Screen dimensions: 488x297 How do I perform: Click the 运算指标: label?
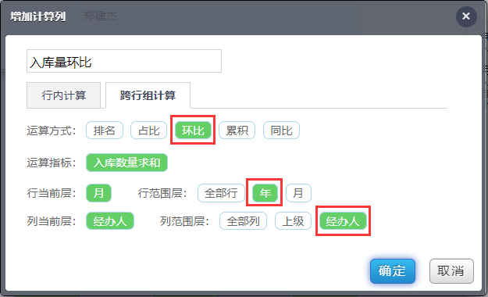tap(52, 163)
